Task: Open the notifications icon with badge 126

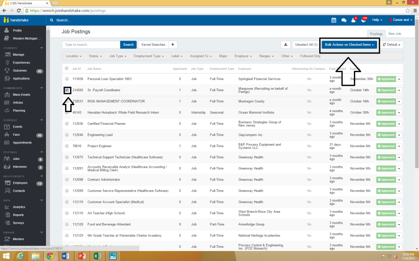Action: pos(364,20)
